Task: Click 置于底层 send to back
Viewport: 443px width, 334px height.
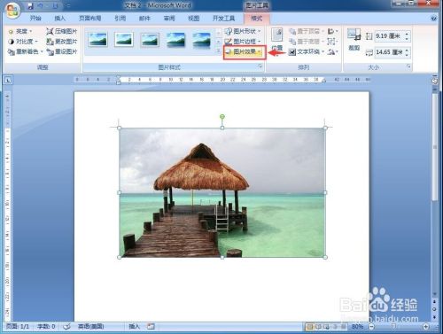Action: pyautogui.click(x=307, y=42)
